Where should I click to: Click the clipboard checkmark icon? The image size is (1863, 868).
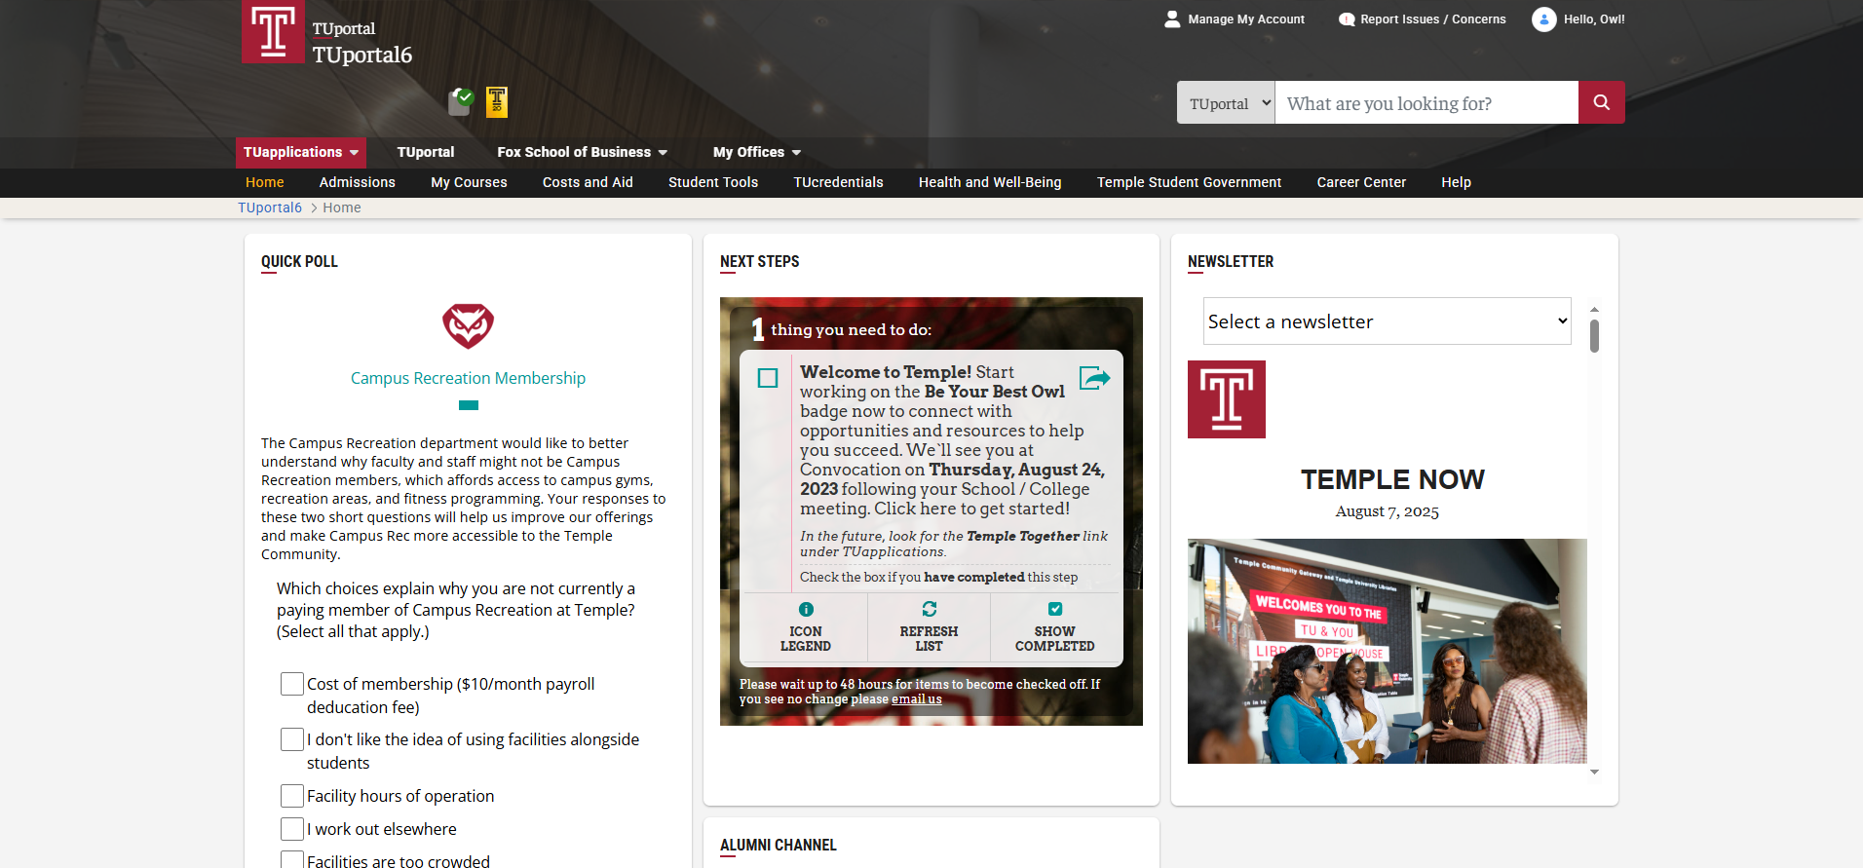[x=460, y=101]
